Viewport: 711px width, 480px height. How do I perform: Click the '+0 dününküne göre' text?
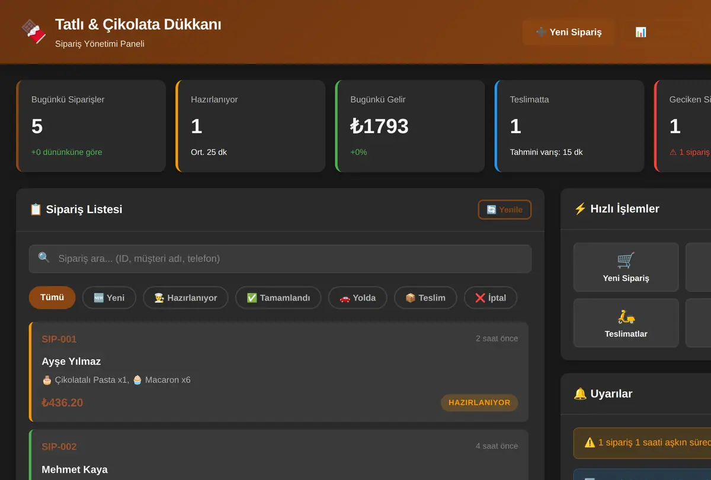click(x=66, y=152)
